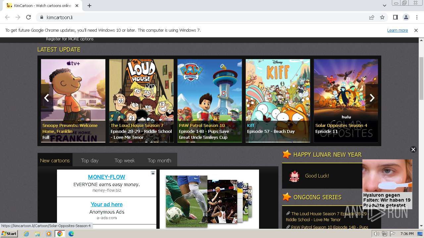424x238 pixels.
Task: Click the page vertical scrollbar thumb
Action: 421,78
